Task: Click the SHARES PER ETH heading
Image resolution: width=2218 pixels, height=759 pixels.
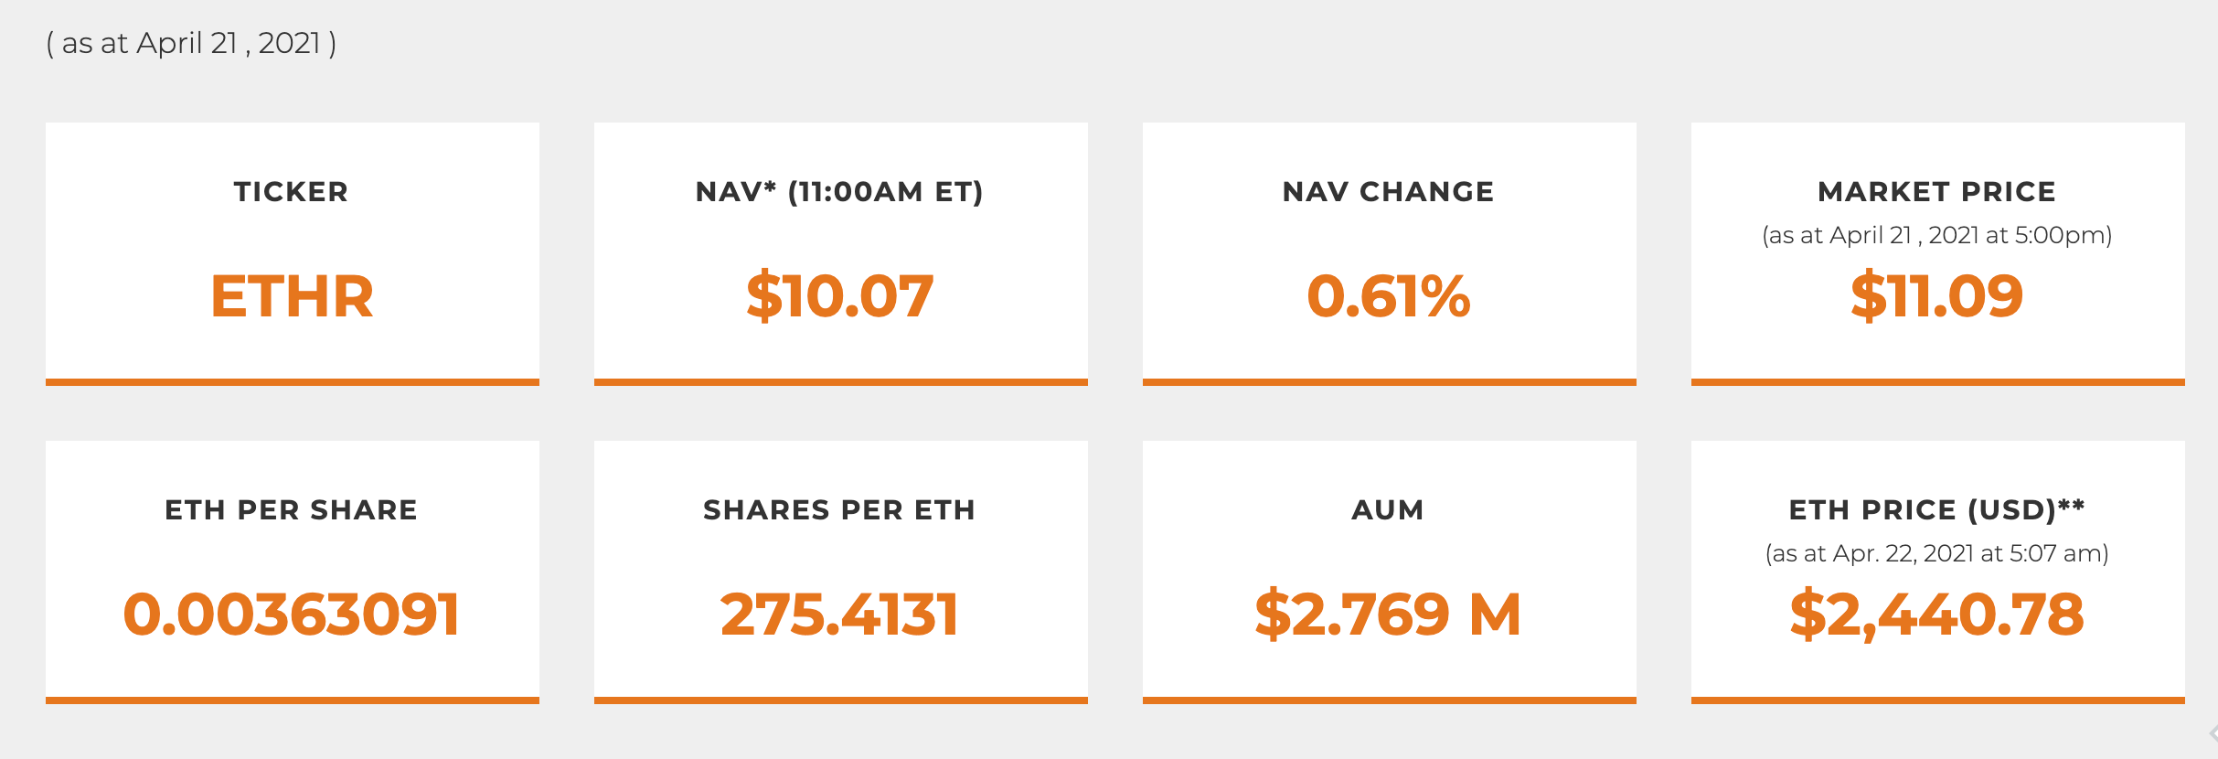Action: [x=839, y=510]
